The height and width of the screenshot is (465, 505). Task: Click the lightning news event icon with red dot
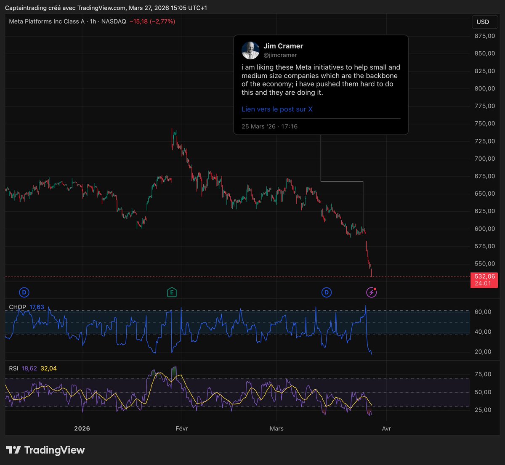tap(371, 292)
